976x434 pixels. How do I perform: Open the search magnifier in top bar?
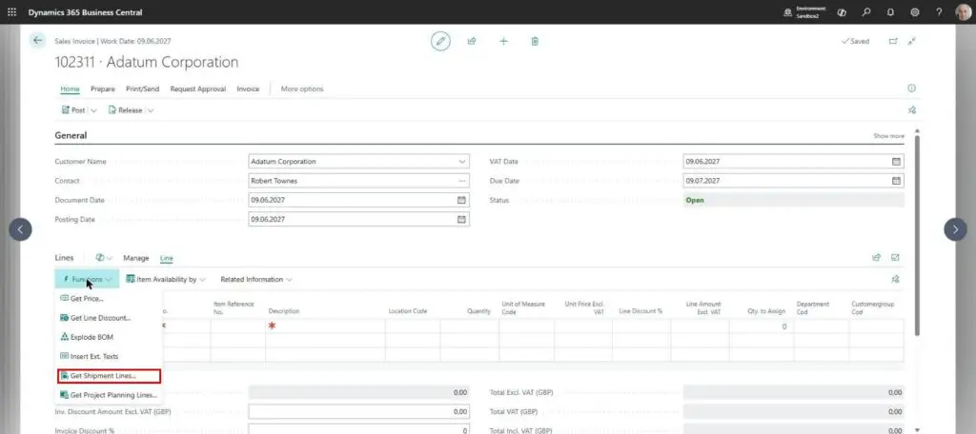[x=865, y=12]
